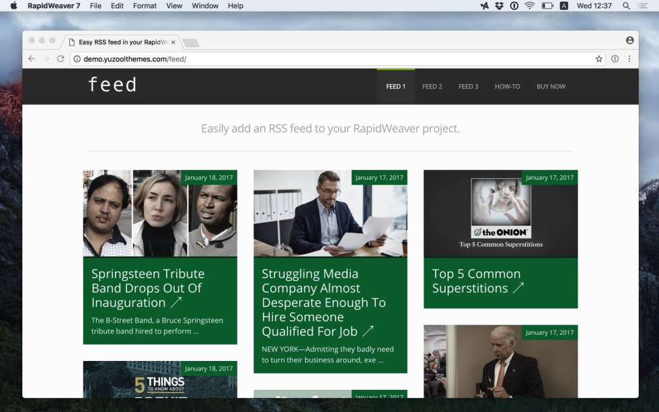Viewport: 659px width, 412px height.
Task: Open Top 5 Common Superstitions title
Action: click(x=476, y=281)
